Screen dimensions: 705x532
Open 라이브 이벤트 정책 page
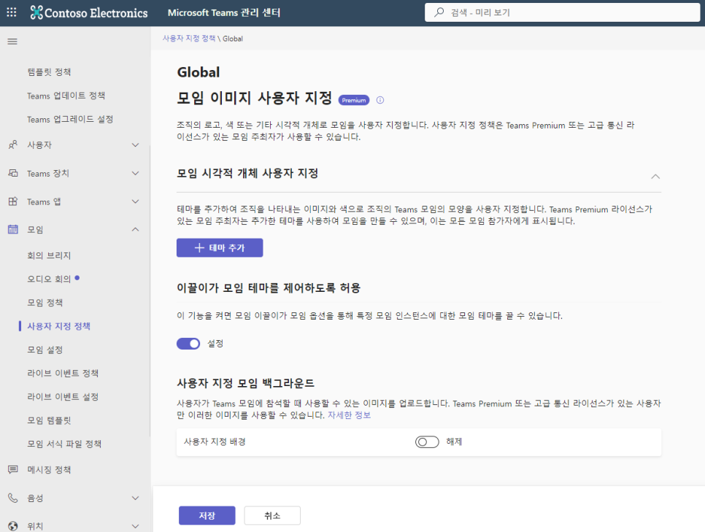pyautogui.click(x=63, y=373)
